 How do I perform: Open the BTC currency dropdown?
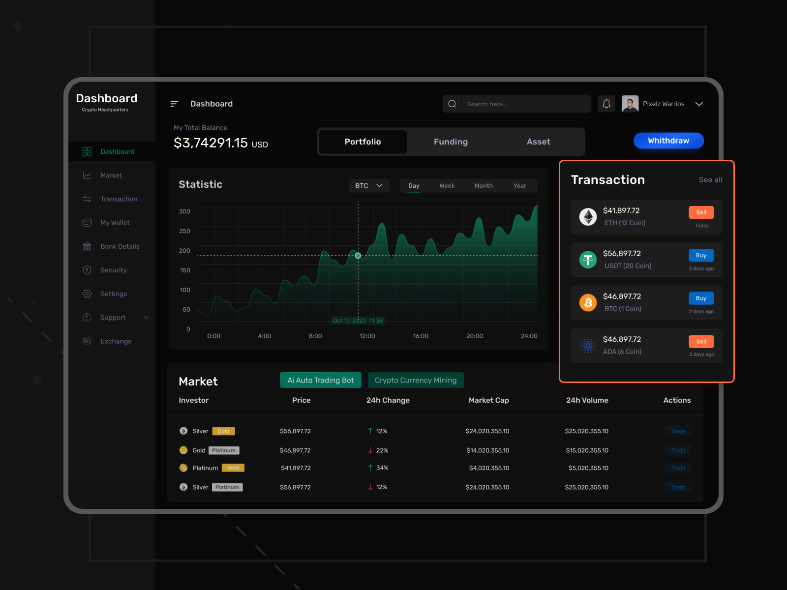[369, 186]
